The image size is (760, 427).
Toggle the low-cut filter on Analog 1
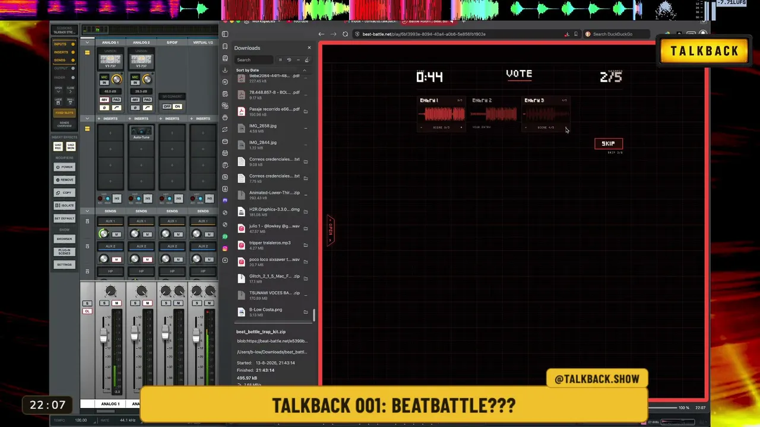(x=116, y=107)
